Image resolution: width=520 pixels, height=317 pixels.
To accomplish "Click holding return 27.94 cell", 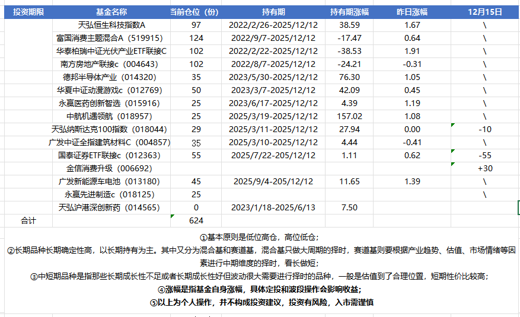I will pyautogui.click(x=349, y=129).
